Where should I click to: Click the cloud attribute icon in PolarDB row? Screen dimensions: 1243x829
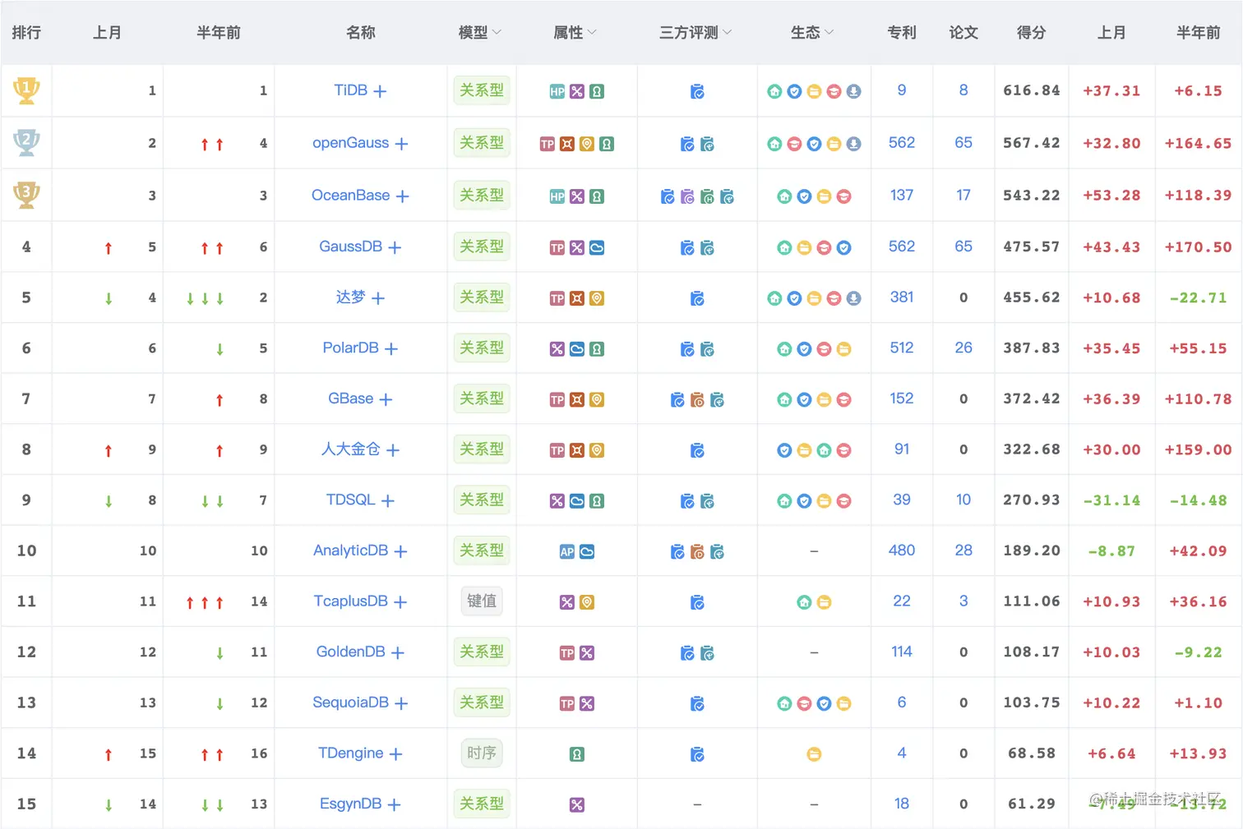point(577,349)
